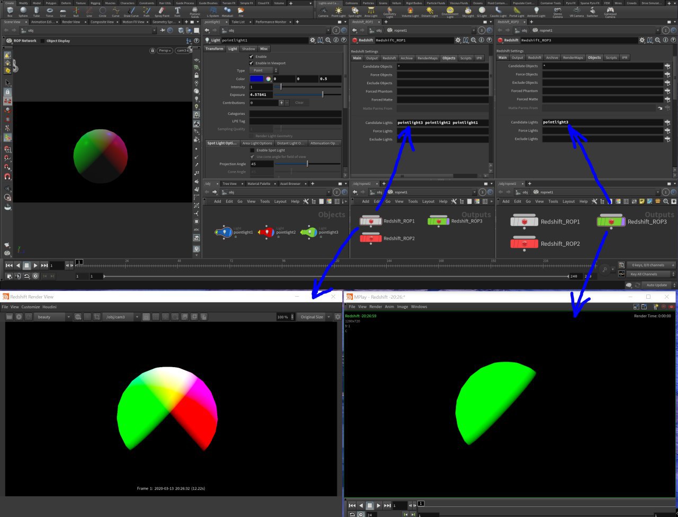Open the 0 keys, 0/0 channels dropdown
Screen dimensions: 678x517
(x=652, y=265)
